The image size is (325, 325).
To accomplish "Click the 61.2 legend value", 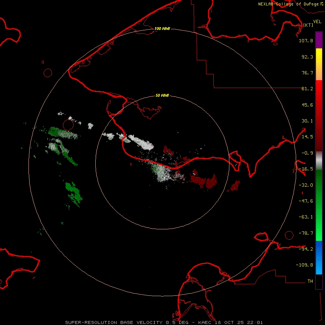I will (307, 89).
